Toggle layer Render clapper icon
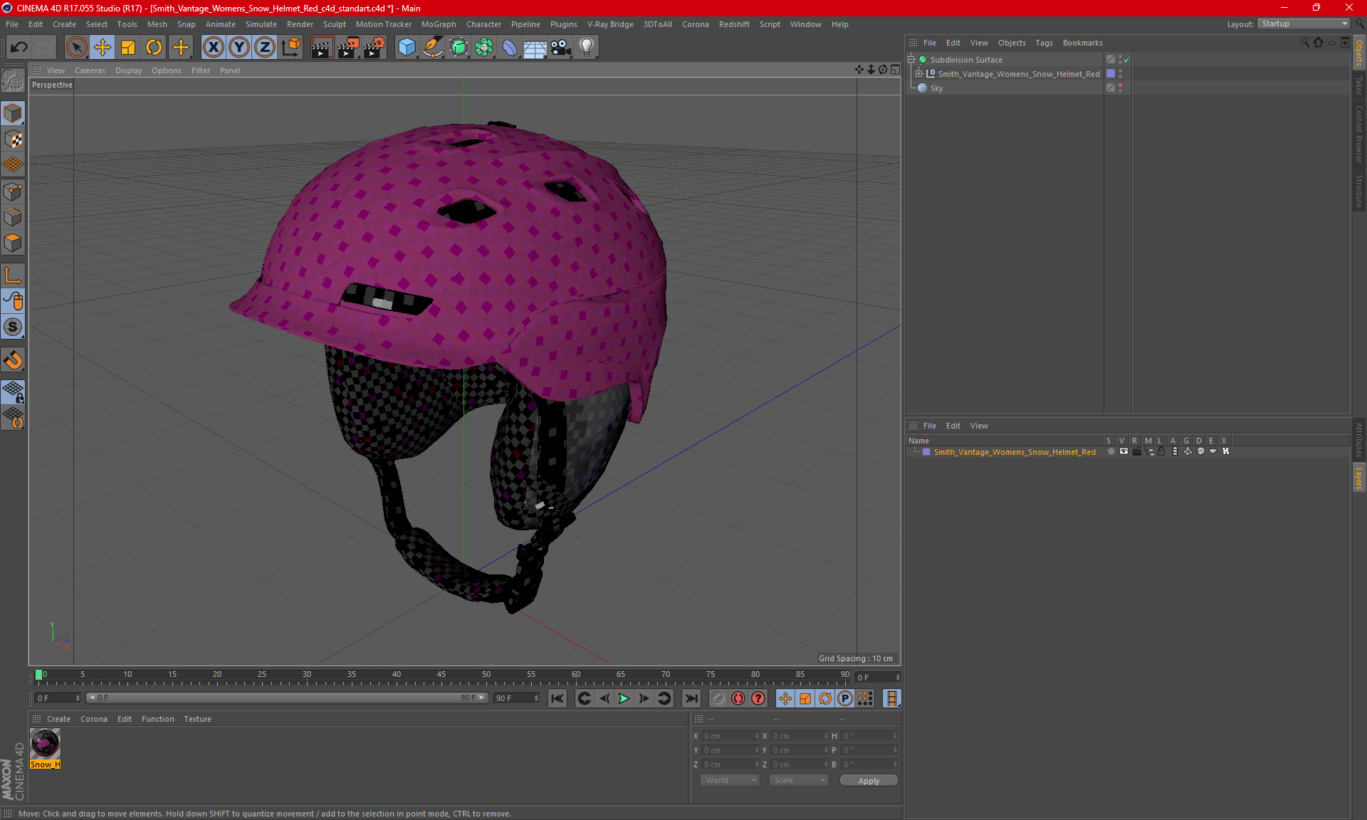Screen dimensions: 1367x820 (x=1136, y=451)
